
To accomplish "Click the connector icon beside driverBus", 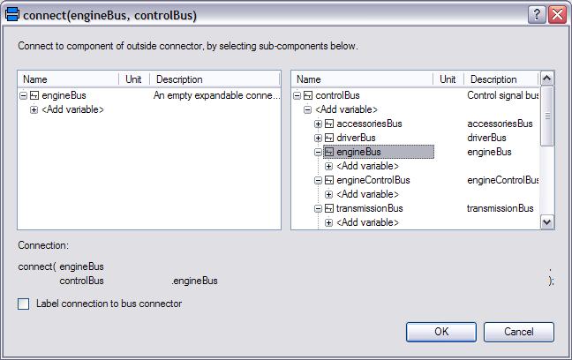I will [x=328, y=138].
